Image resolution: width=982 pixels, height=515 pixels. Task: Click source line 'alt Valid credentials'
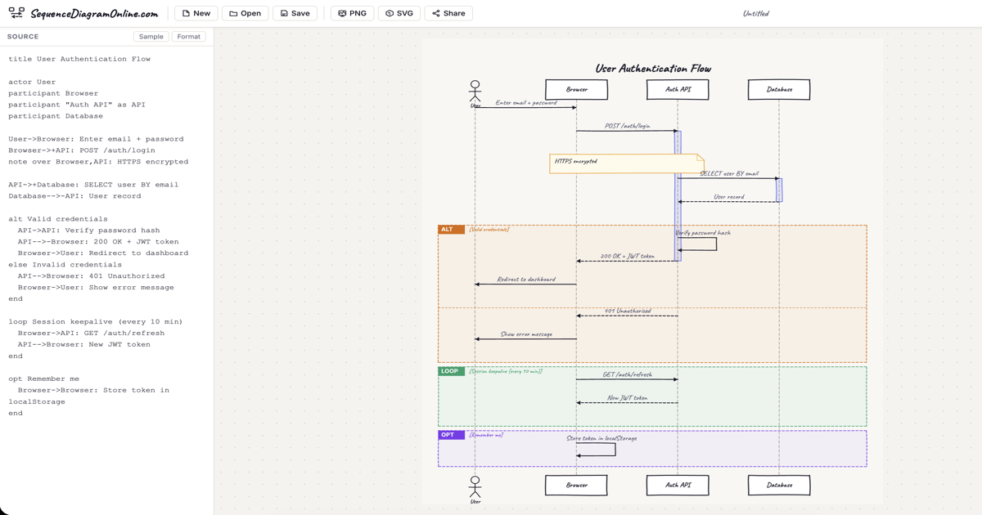pos(58,219)
